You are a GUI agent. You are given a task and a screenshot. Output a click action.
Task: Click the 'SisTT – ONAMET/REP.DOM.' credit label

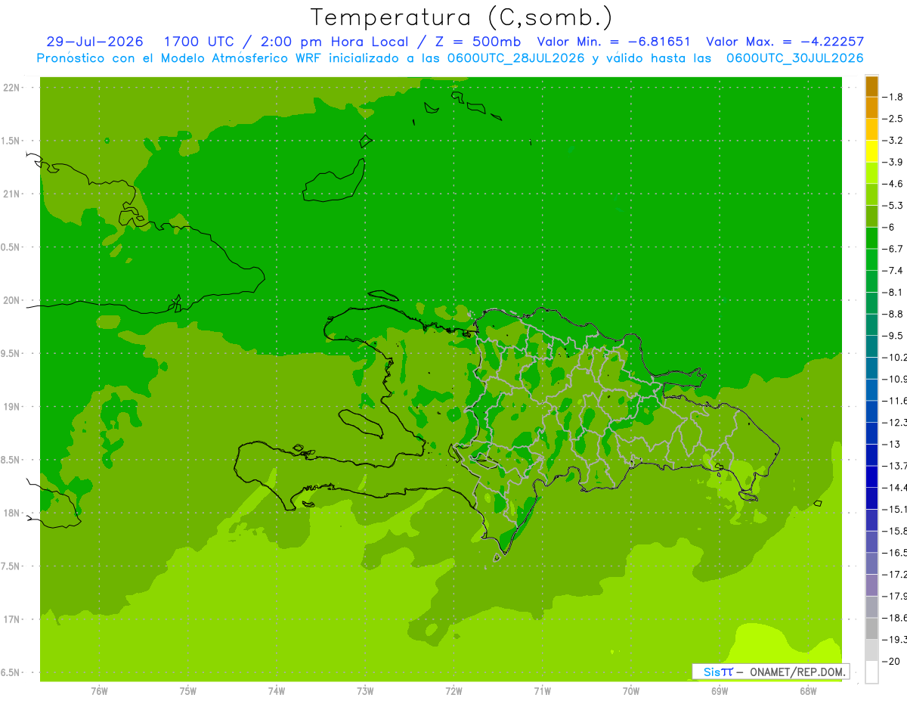coord(770,672)
